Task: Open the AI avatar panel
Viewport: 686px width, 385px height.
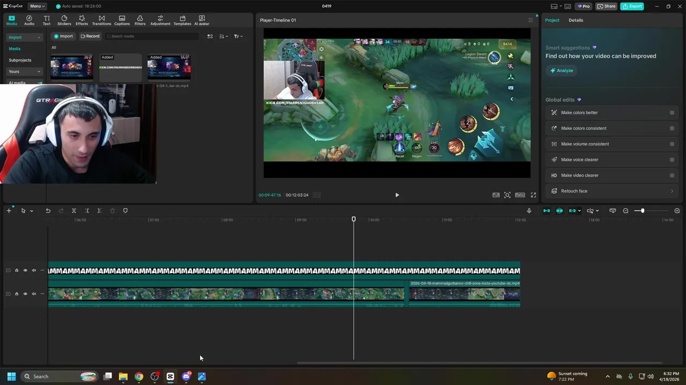Action: click(202, 20)
